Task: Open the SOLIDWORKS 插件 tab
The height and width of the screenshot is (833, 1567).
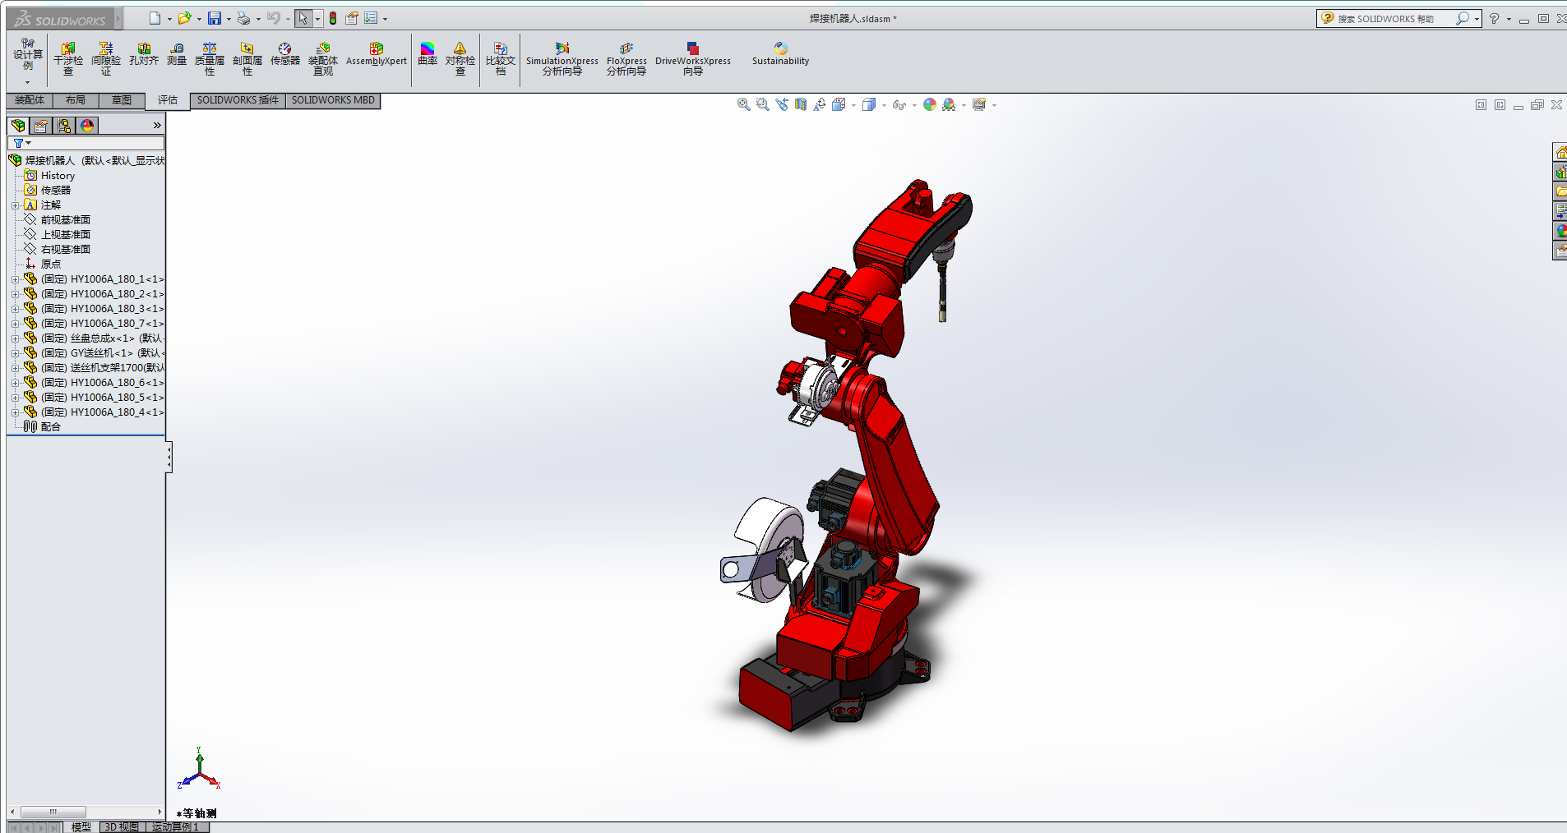Action: 238,100
